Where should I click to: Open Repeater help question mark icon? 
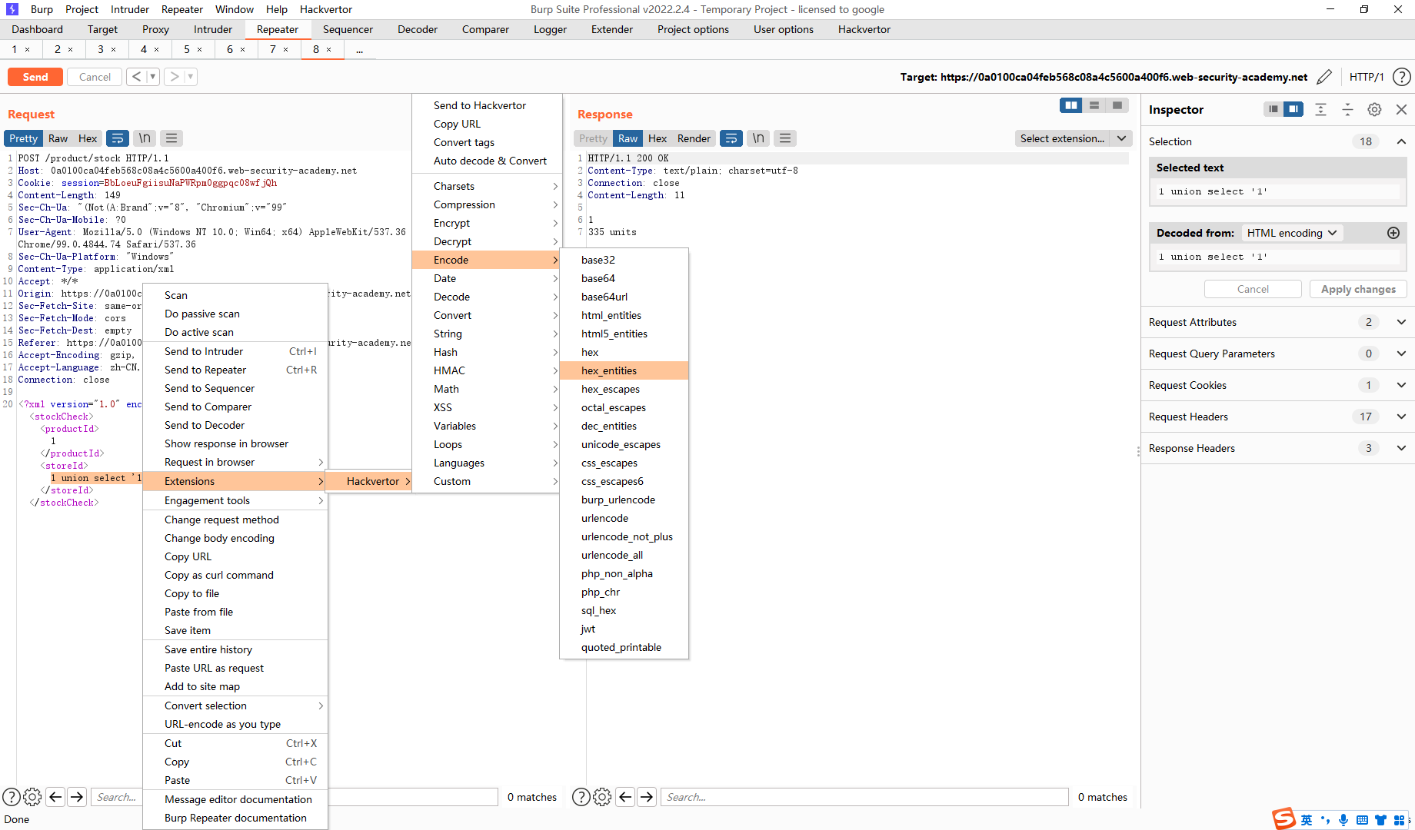pyautogui.click(x=1402, y=77)
